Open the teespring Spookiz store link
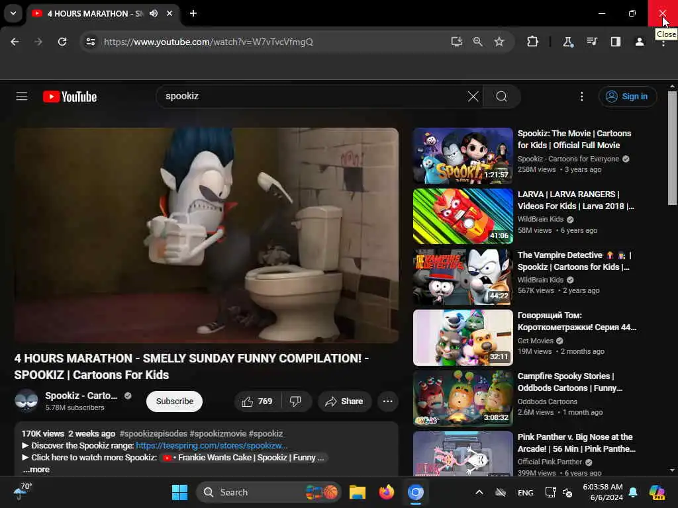The height and width of the screenshot is (508, 678). tap(211, 445)
